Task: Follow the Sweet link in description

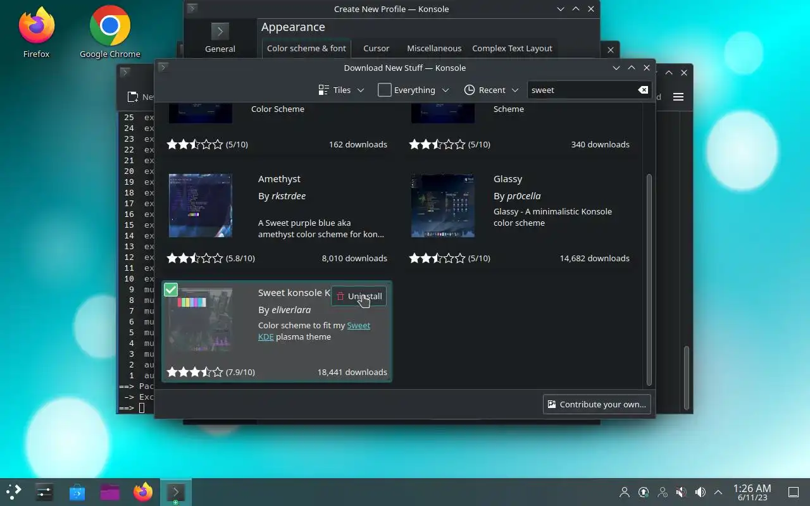Action: click(359, 325)
